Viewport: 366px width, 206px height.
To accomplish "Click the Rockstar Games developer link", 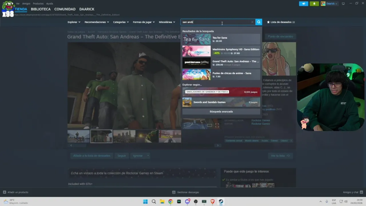I will [260, 120].
